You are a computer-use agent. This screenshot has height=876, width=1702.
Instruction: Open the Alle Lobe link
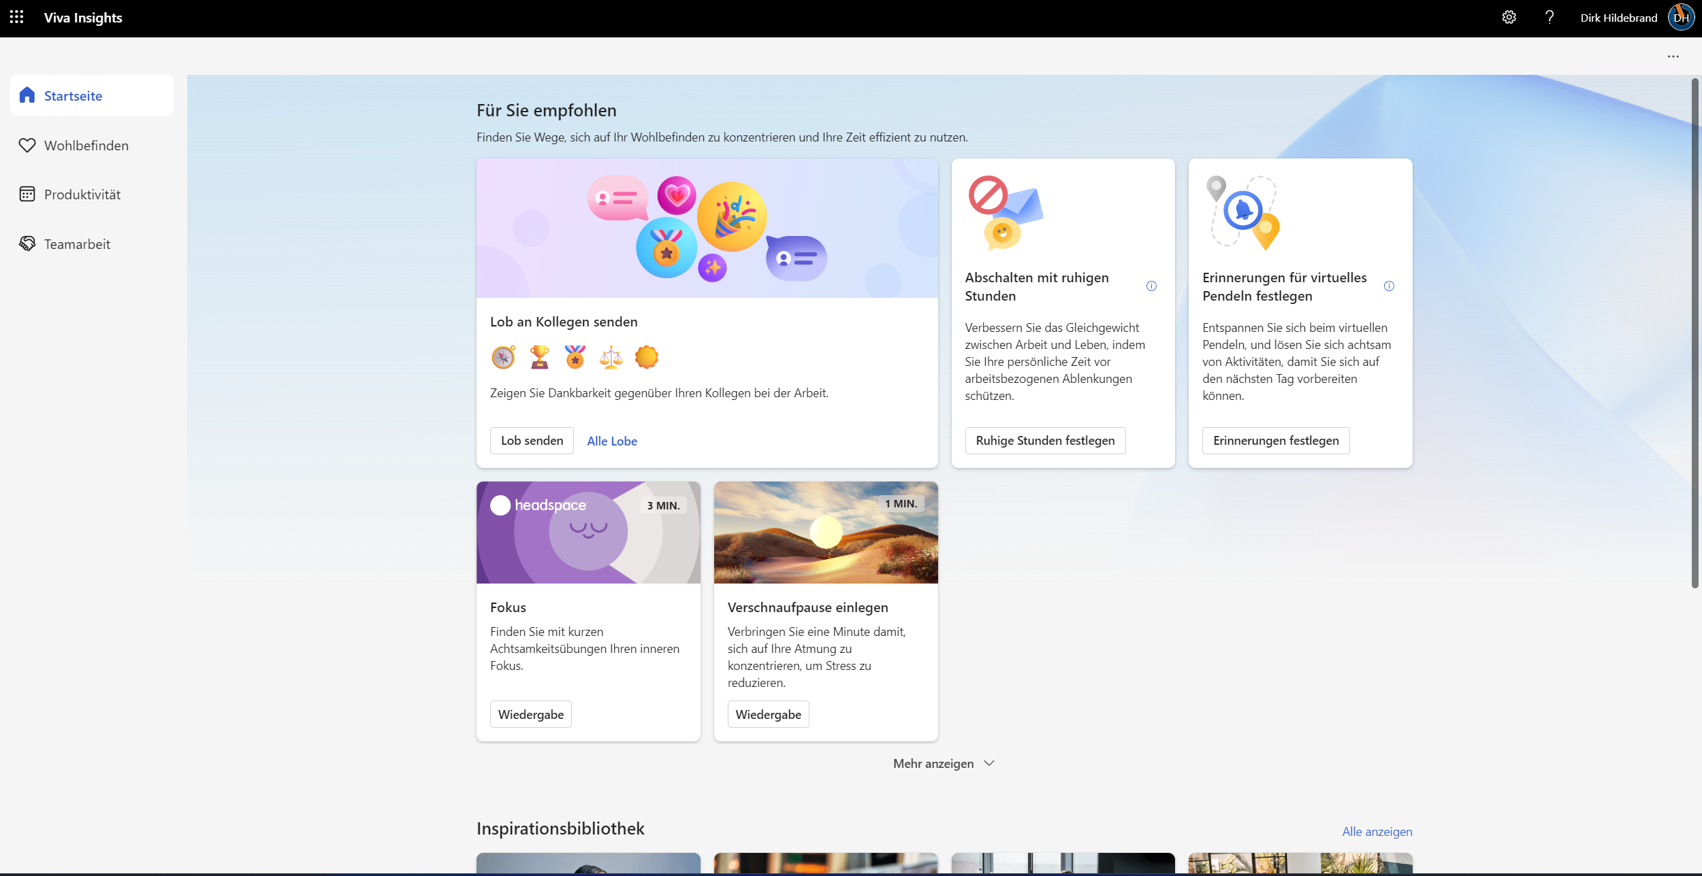pos(611,441)
